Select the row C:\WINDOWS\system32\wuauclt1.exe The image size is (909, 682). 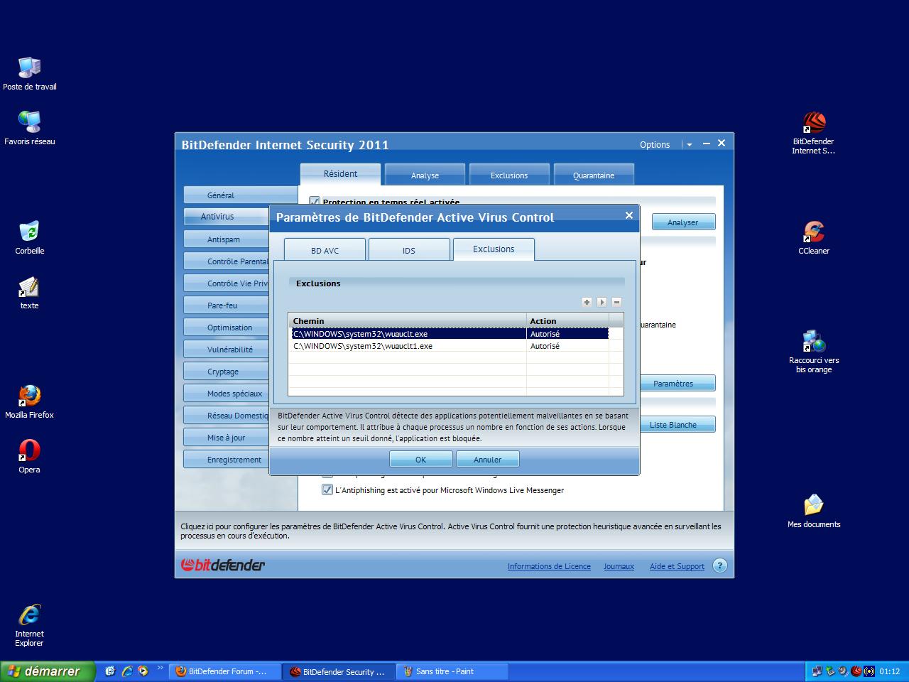pos(450,346)
